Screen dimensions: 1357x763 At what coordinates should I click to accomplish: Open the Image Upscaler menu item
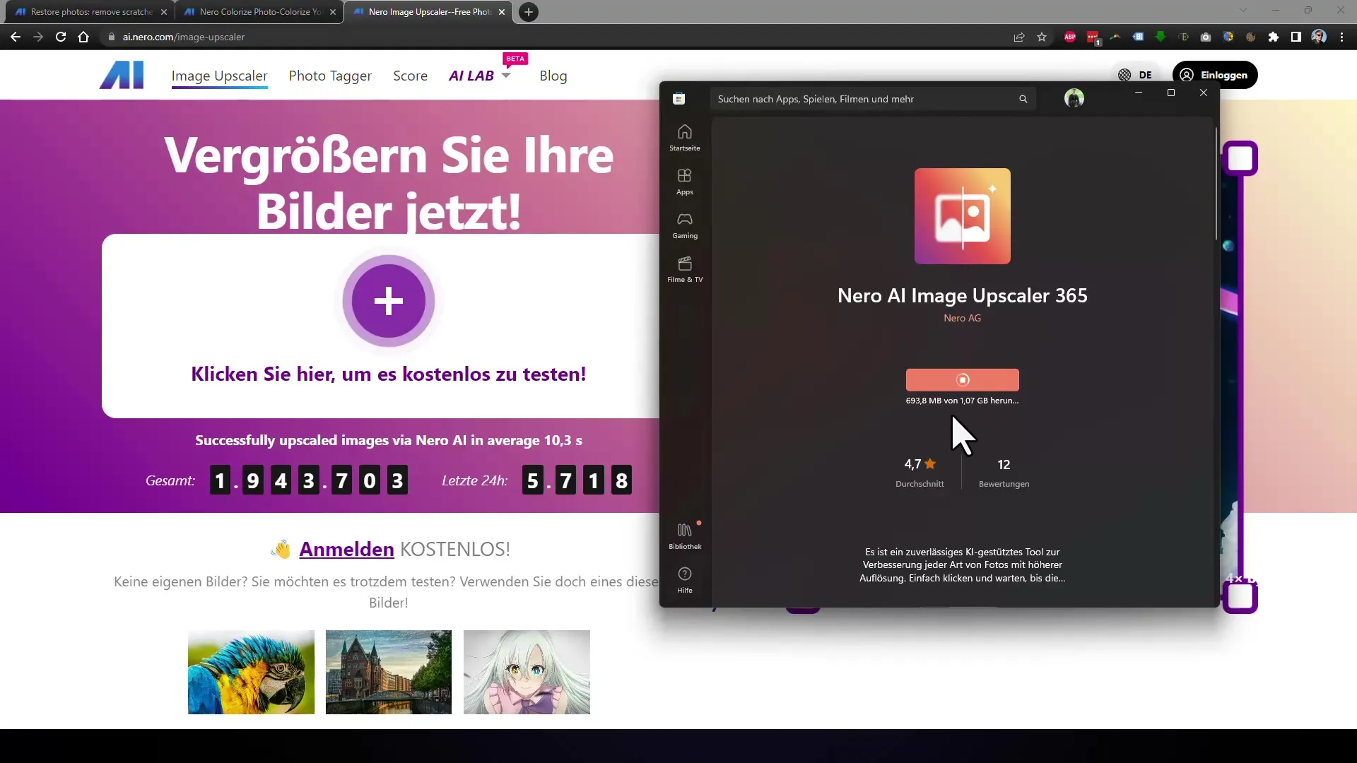219,76
